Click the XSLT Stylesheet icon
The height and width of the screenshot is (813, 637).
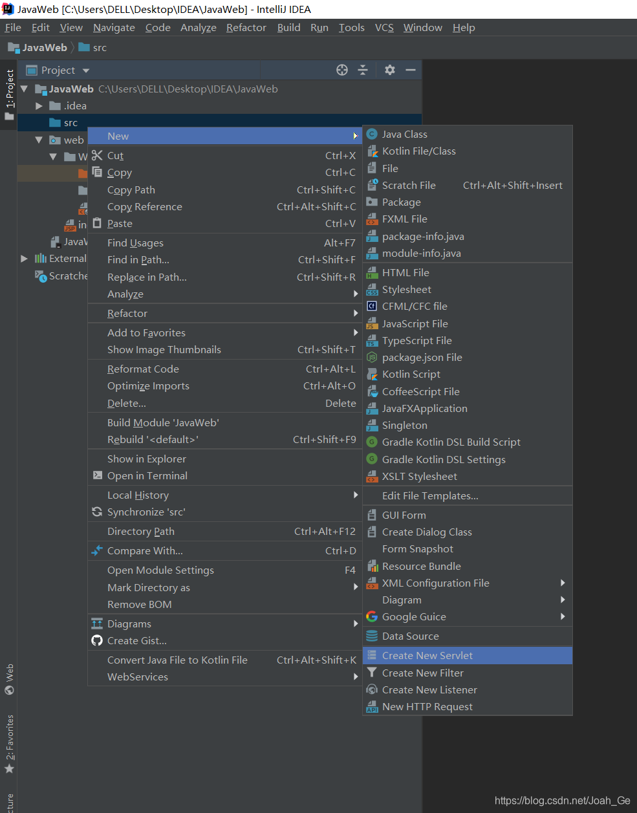[372, 477]
